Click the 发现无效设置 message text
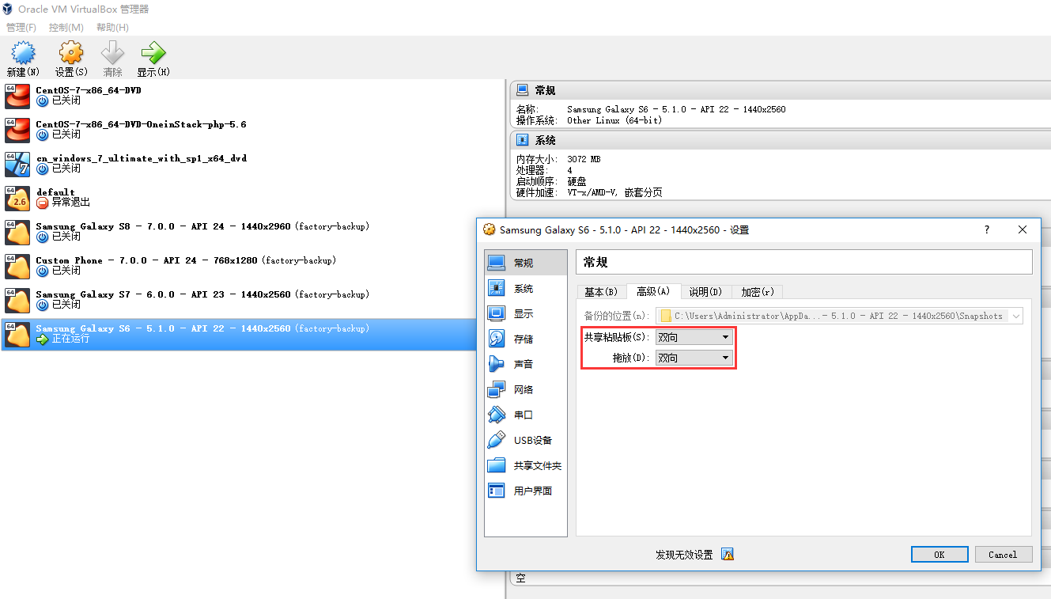 (x=684, y=555)
